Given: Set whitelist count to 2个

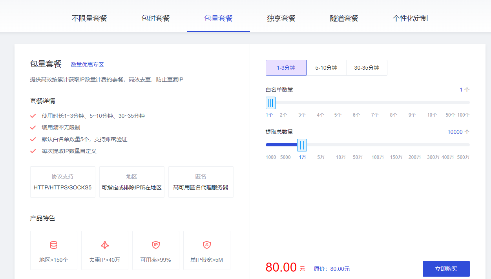Looking at the screenshot, I should click(x=283, y=115).
